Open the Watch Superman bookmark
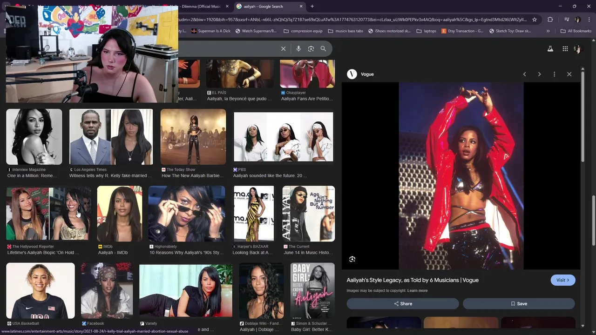The image size is (596, 335). coord(256,31)
